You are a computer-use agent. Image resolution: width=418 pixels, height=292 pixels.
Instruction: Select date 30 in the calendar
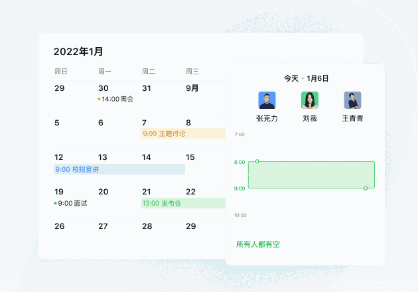[x=103, y=88]
